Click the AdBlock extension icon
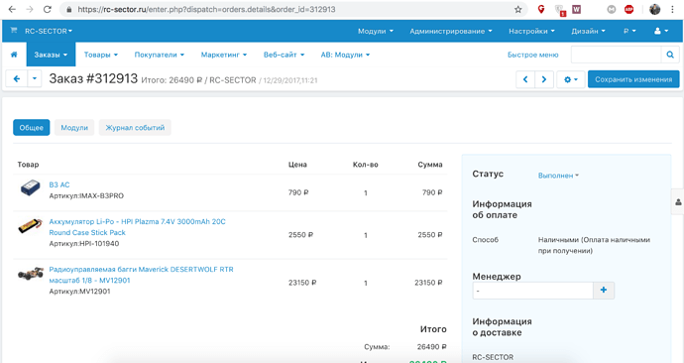This screenshot has height=363, width=684. tap(628, 9)
